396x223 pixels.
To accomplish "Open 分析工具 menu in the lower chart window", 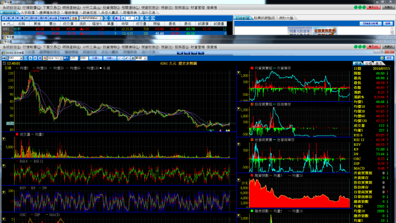I will [92, 47].
